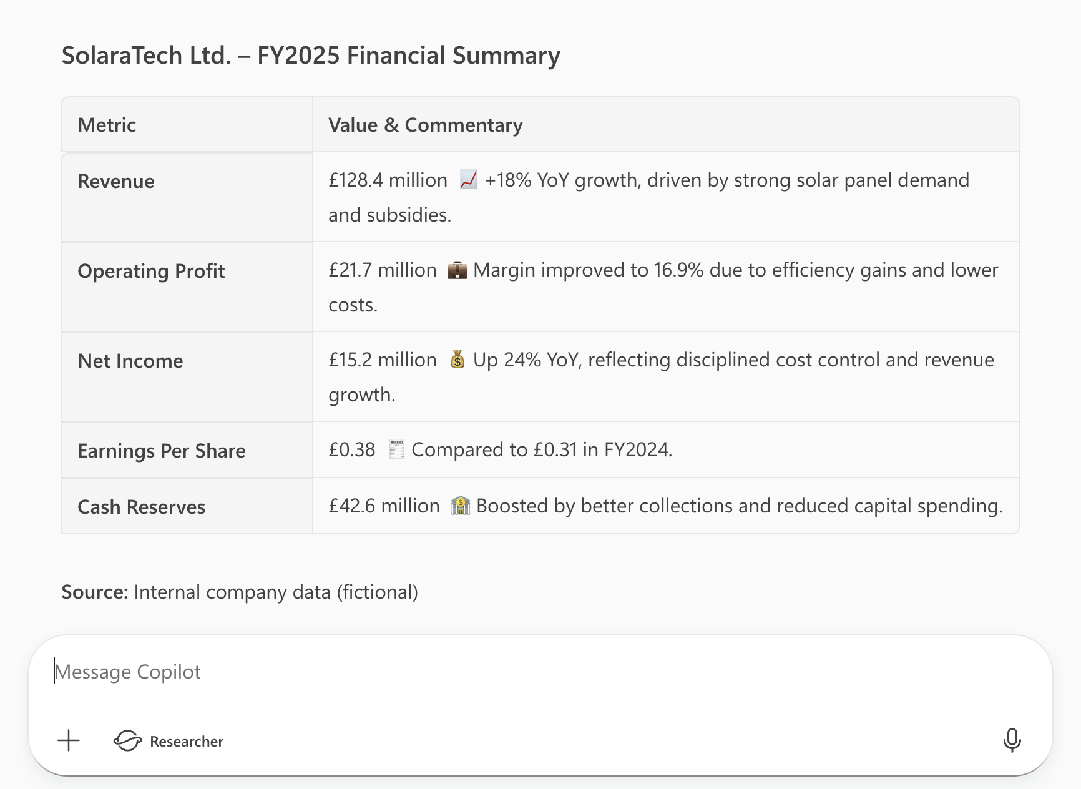Click the Value & Commentary column header
This screenshot has width=1081, height=789.
[x=425, y=125]
